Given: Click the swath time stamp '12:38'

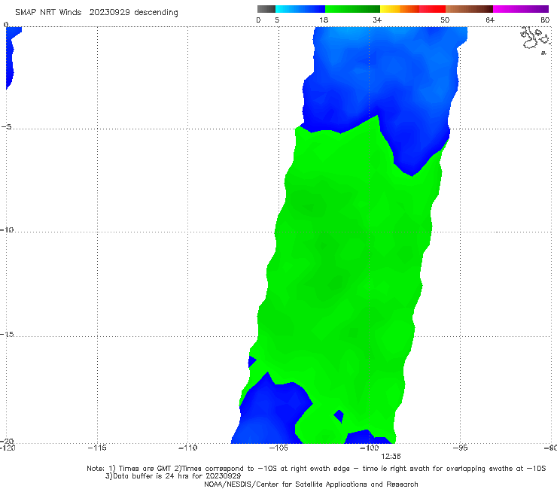Looking at the screenshot, I should [391, 457].
